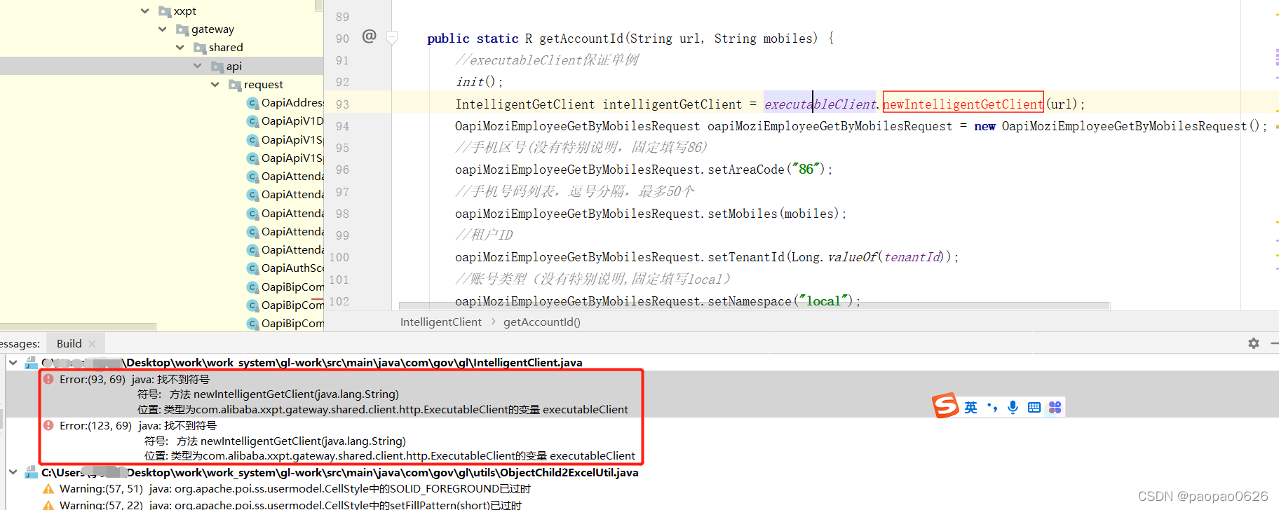Click IntelligentClient breadcrumb
Image resolution: width=1279 pixels, height=510 pixels.
[440, 322]
